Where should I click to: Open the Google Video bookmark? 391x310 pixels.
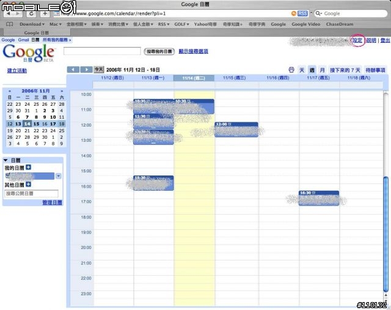(x=305, y=24)
